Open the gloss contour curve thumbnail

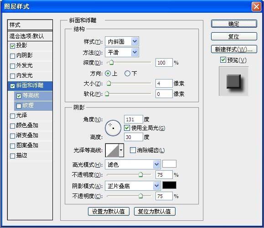point(112,150)
